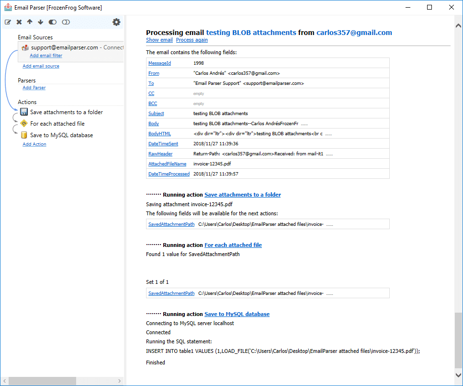Viewport: 463px width, 386px height.
Task: Click the edit (pencil) toolbar icon
Action: (x=8, y=22)
